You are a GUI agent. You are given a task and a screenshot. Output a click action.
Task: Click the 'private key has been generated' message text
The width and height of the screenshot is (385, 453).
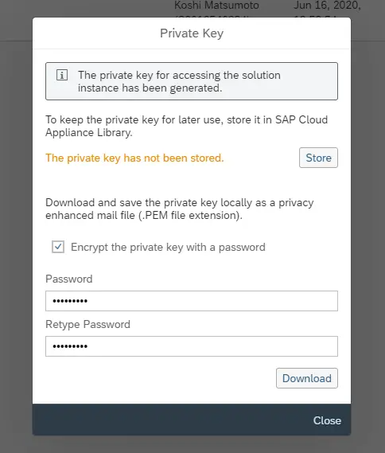pyautogui.click(x=179, y=81)
